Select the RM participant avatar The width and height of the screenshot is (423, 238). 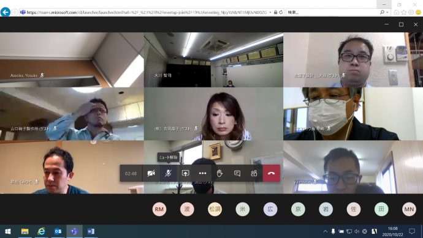tap(159, 209)
